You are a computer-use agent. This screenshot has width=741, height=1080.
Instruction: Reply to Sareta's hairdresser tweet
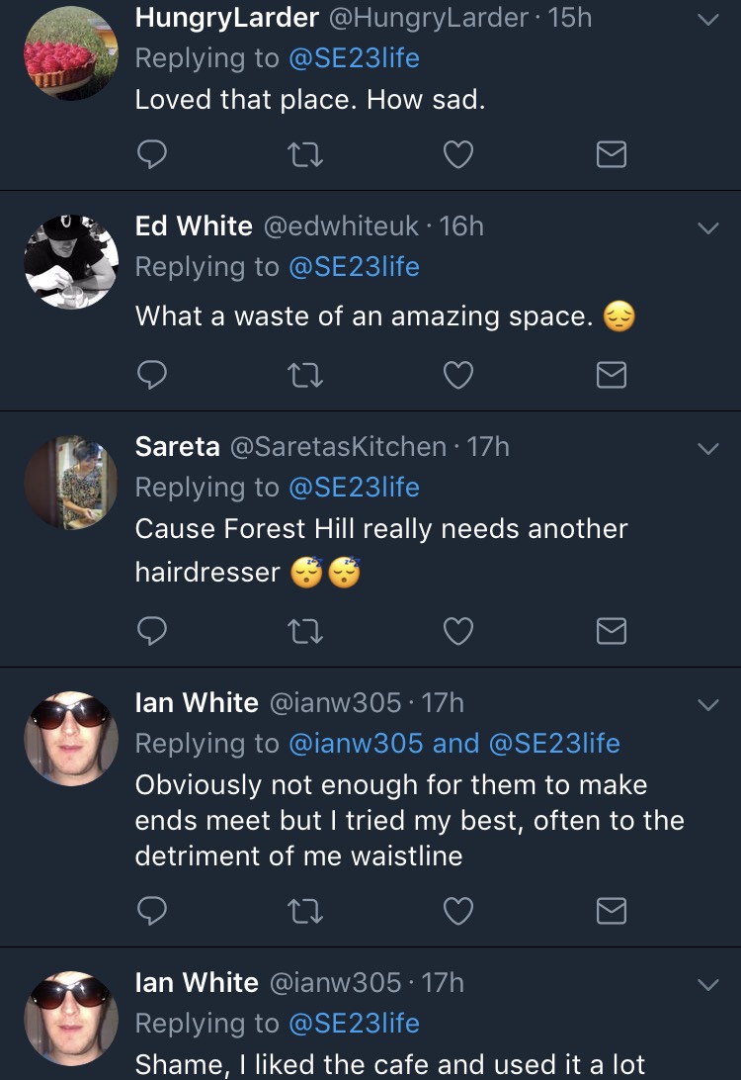point(151,631)
